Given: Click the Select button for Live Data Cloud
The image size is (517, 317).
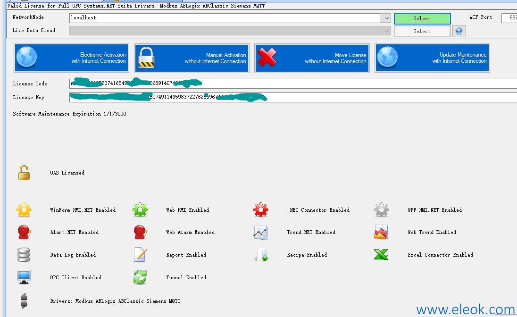Looking at the screenshot, I should point(422,31).
